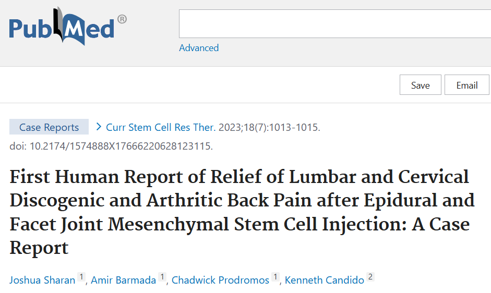Select the Case Reports publication type tag

click(x=49, y=127)
